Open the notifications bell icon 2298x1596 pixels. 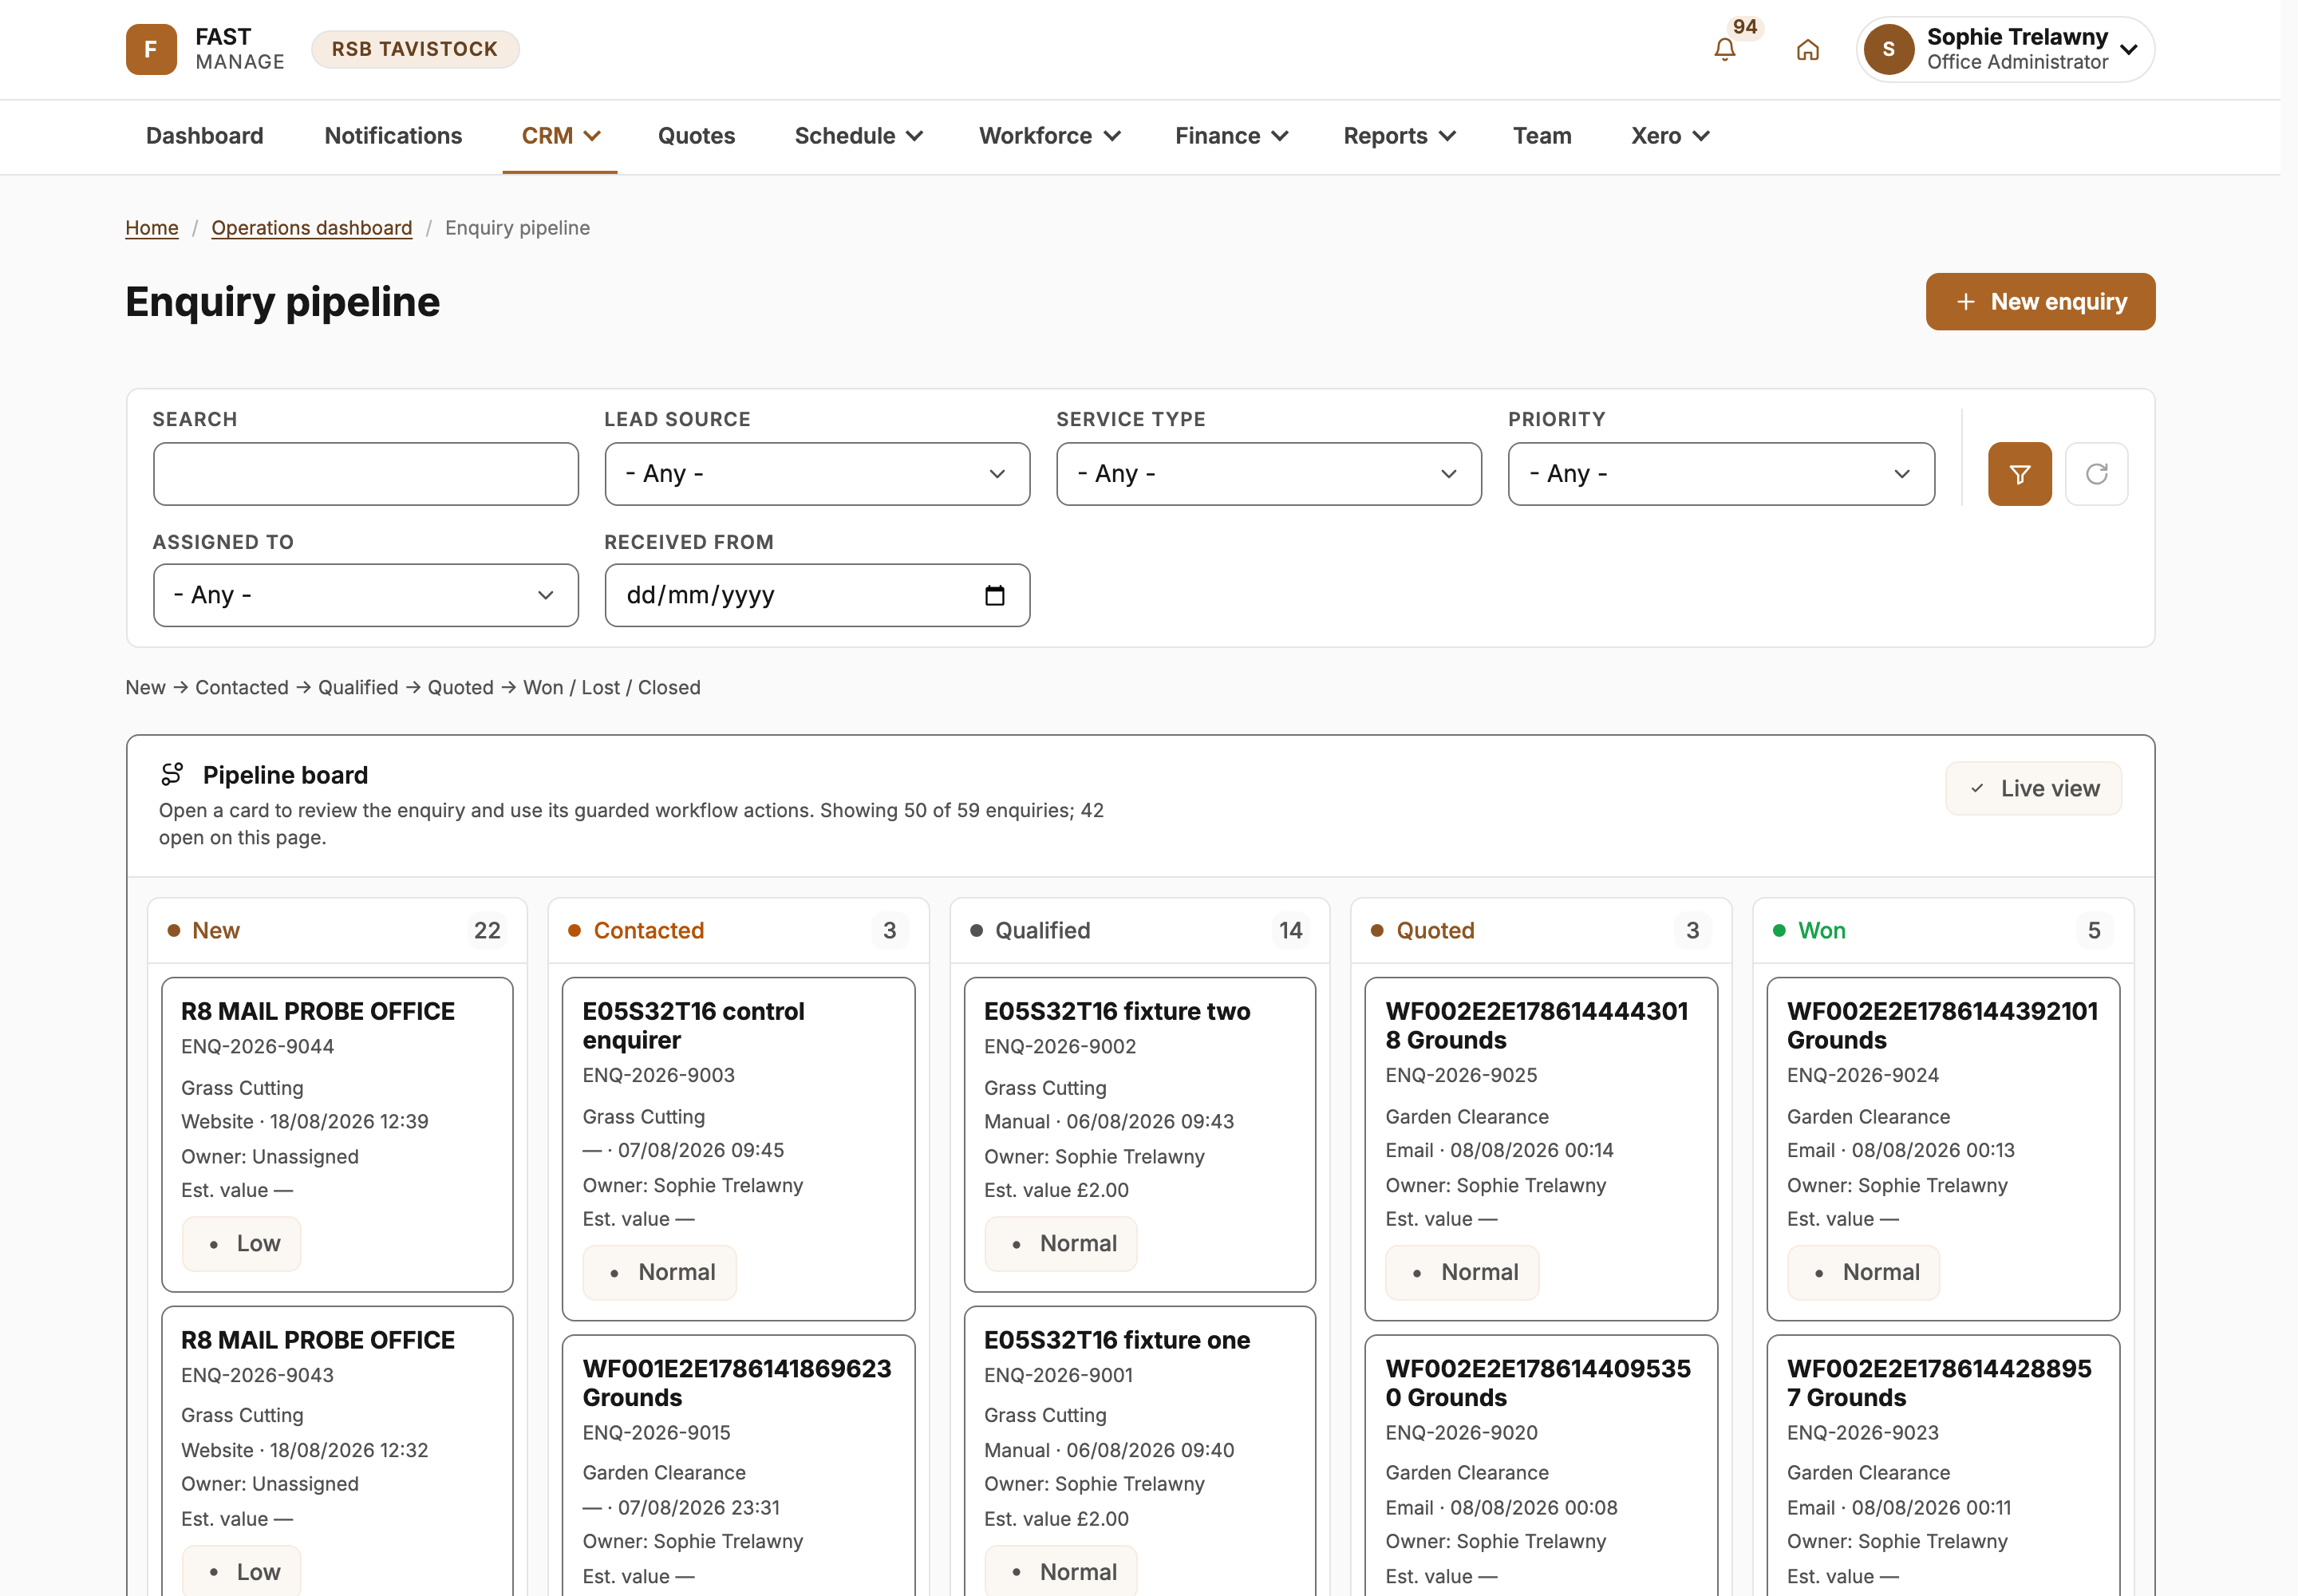pyautogui.click(x=1724, y=49)
